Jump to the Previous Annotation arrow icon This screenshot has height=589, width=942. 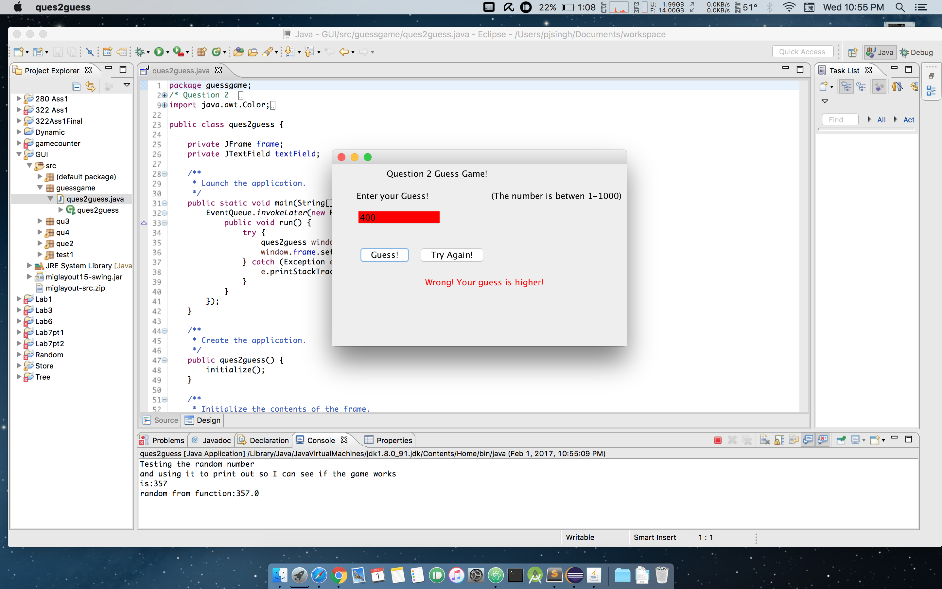click(x=309, y=52)
